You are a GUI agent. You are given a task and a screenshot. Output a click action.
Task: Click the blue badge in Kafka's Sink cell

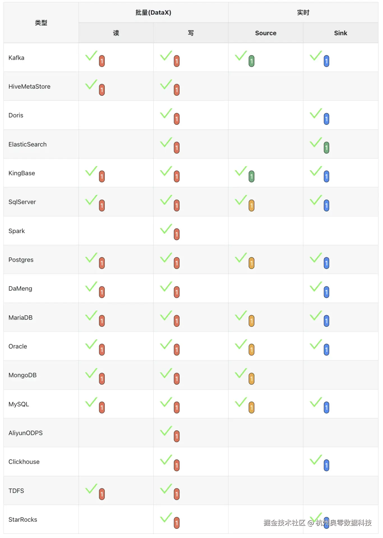pos(326,61)
